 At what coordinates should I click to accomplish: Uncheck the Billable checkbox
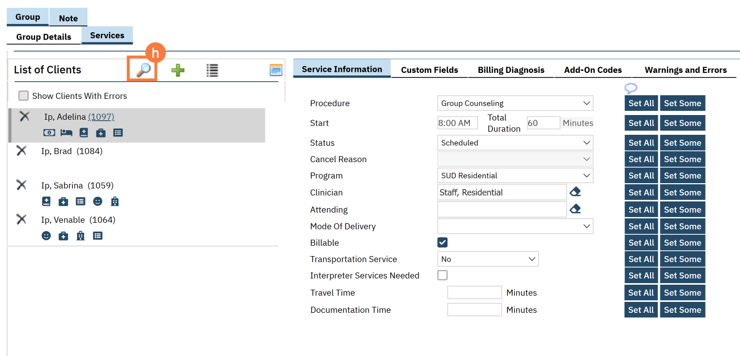[442, 243]
